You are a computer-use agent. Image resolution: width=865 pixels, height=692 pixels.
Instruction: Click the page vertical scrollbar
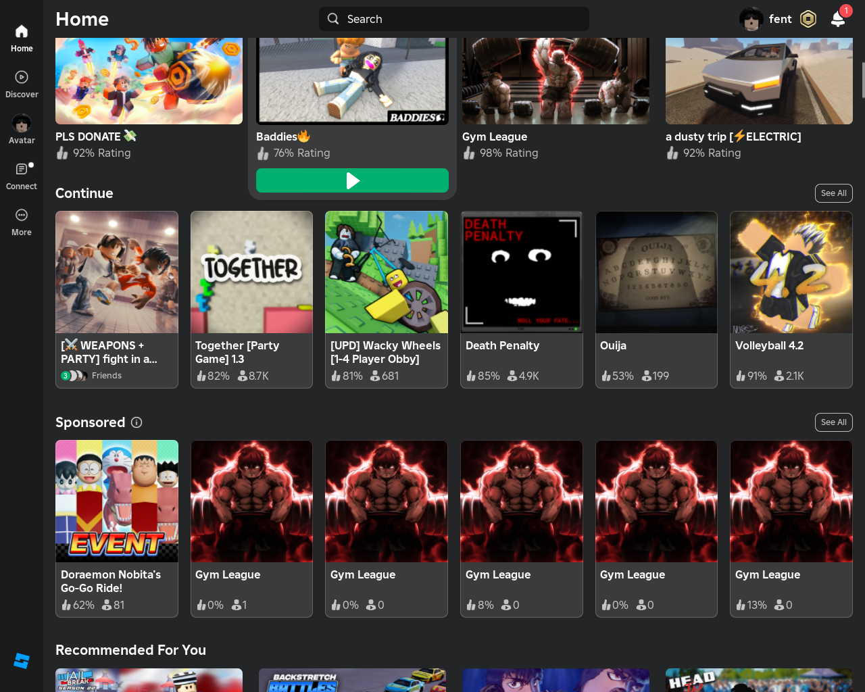click(x=863, y=80)
